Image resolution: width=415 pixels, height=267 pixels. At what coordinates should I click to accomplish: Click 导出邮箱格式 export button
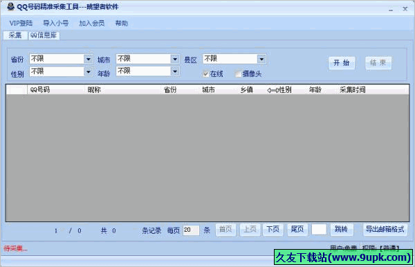(385, 229)
